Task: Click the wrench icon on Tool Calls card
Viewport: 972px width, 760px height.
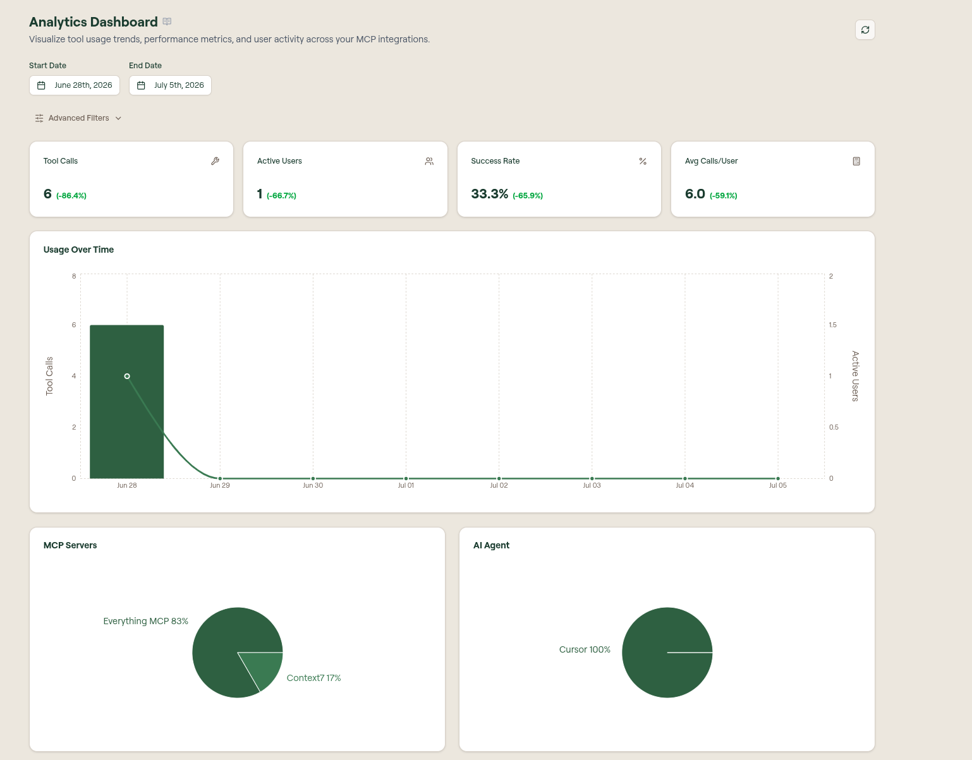Action: click(215, 161)
